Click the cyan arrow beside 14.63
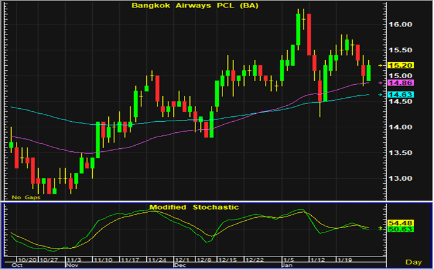 [x=381, y=95]
